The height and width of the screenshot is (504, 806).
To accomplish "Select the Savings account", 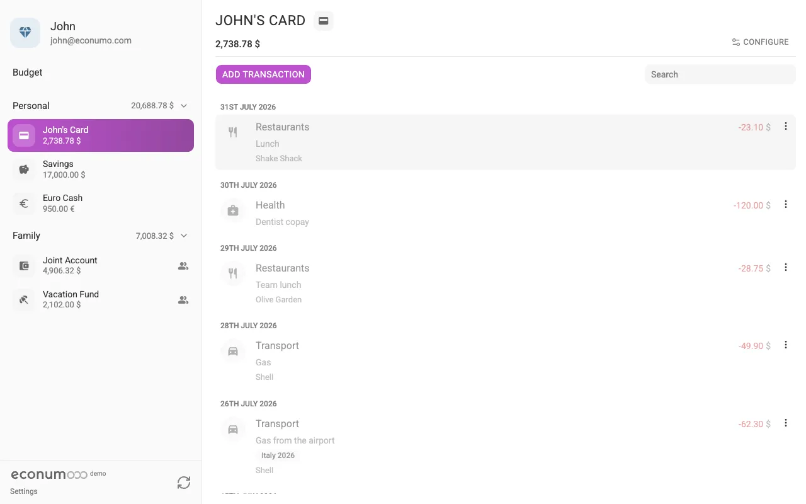I will (101, 169).
